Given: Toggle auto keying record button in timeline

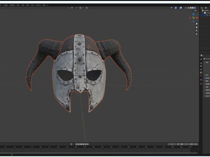Looking at the screenshot, I should pyautogui.click(x=71, y=144).
